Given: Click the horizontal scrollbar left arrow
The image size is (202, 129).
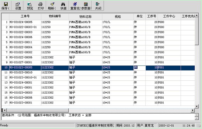Looking at the screenshot, I should coord(5,110).
